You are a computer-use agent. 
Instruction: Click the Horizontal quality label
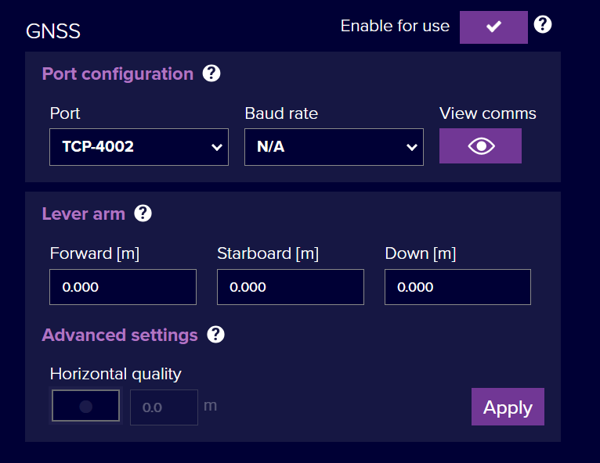tap(115, 374)
